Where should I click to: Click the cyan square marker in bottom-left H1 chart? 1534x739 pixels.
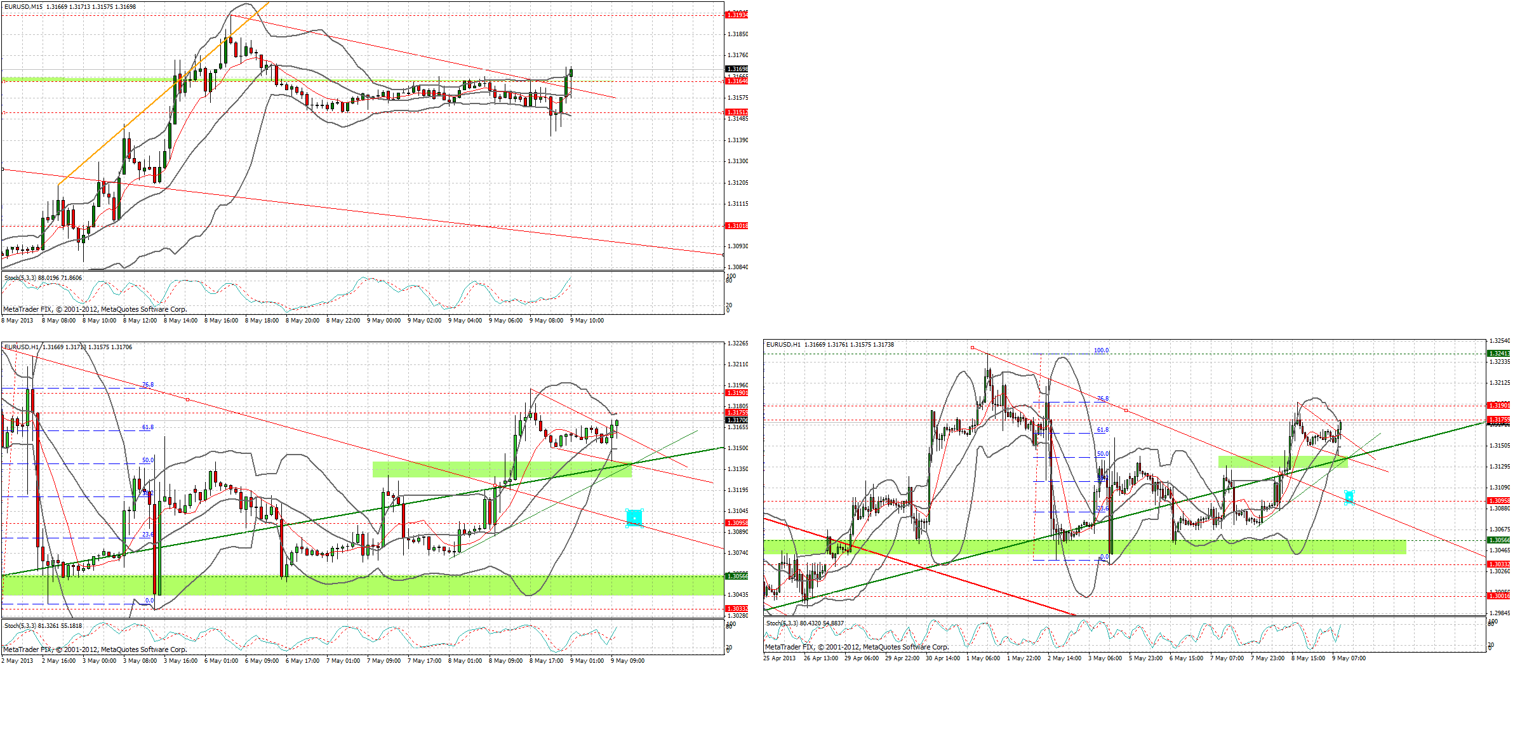tap(634, 518)
